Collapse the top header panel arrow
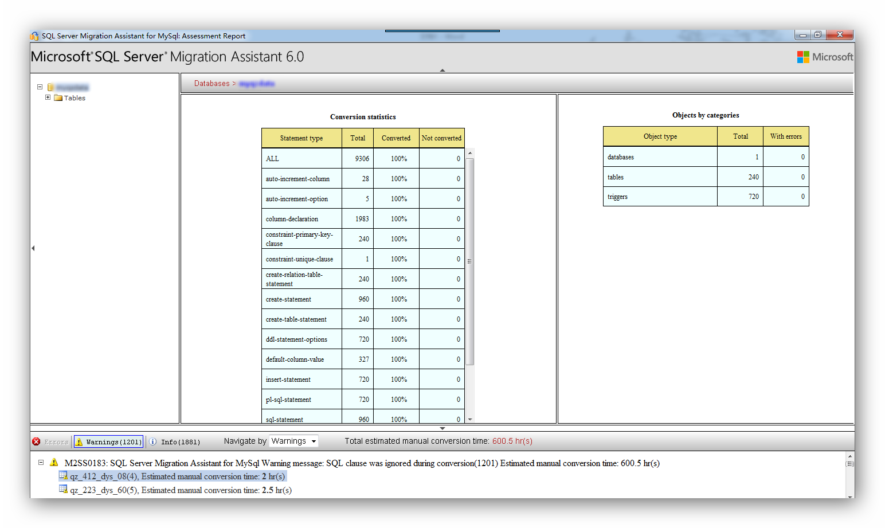 point(443,70)
